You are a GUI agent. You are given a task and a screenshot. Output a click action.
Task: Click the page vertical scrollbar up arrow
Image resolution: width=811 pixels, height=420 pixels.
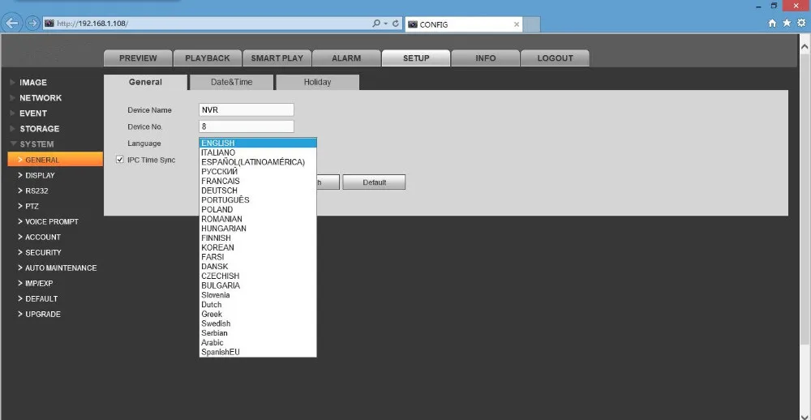coord(805,46)
